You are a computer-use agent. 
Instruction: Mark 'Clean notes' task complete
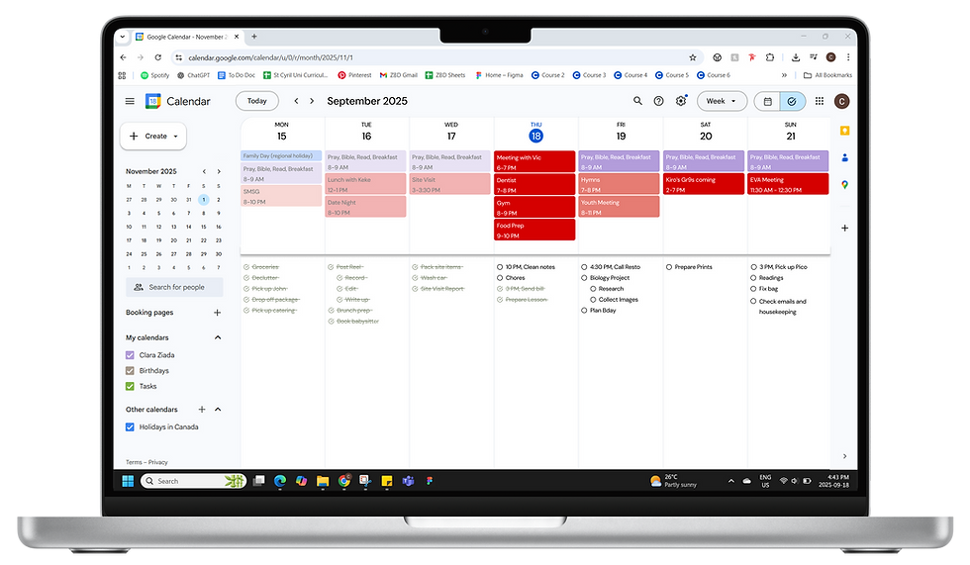click(x=500, y=267)
